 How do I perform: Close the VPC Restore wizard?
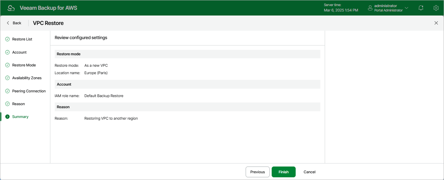coord(436,23)
